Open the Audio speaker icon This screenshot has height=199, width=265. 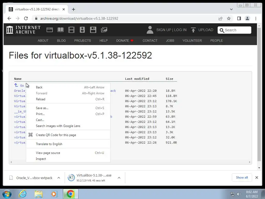pyautogui.click(x=82, y=30)
